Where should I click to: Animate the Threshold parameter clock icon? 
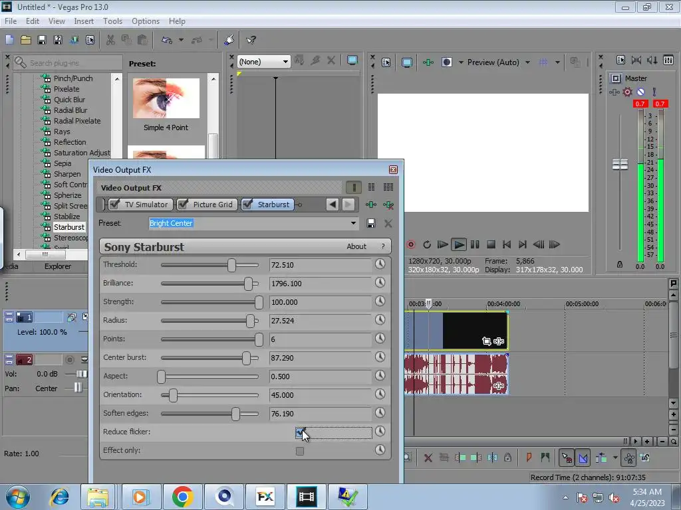pos(380,264)
